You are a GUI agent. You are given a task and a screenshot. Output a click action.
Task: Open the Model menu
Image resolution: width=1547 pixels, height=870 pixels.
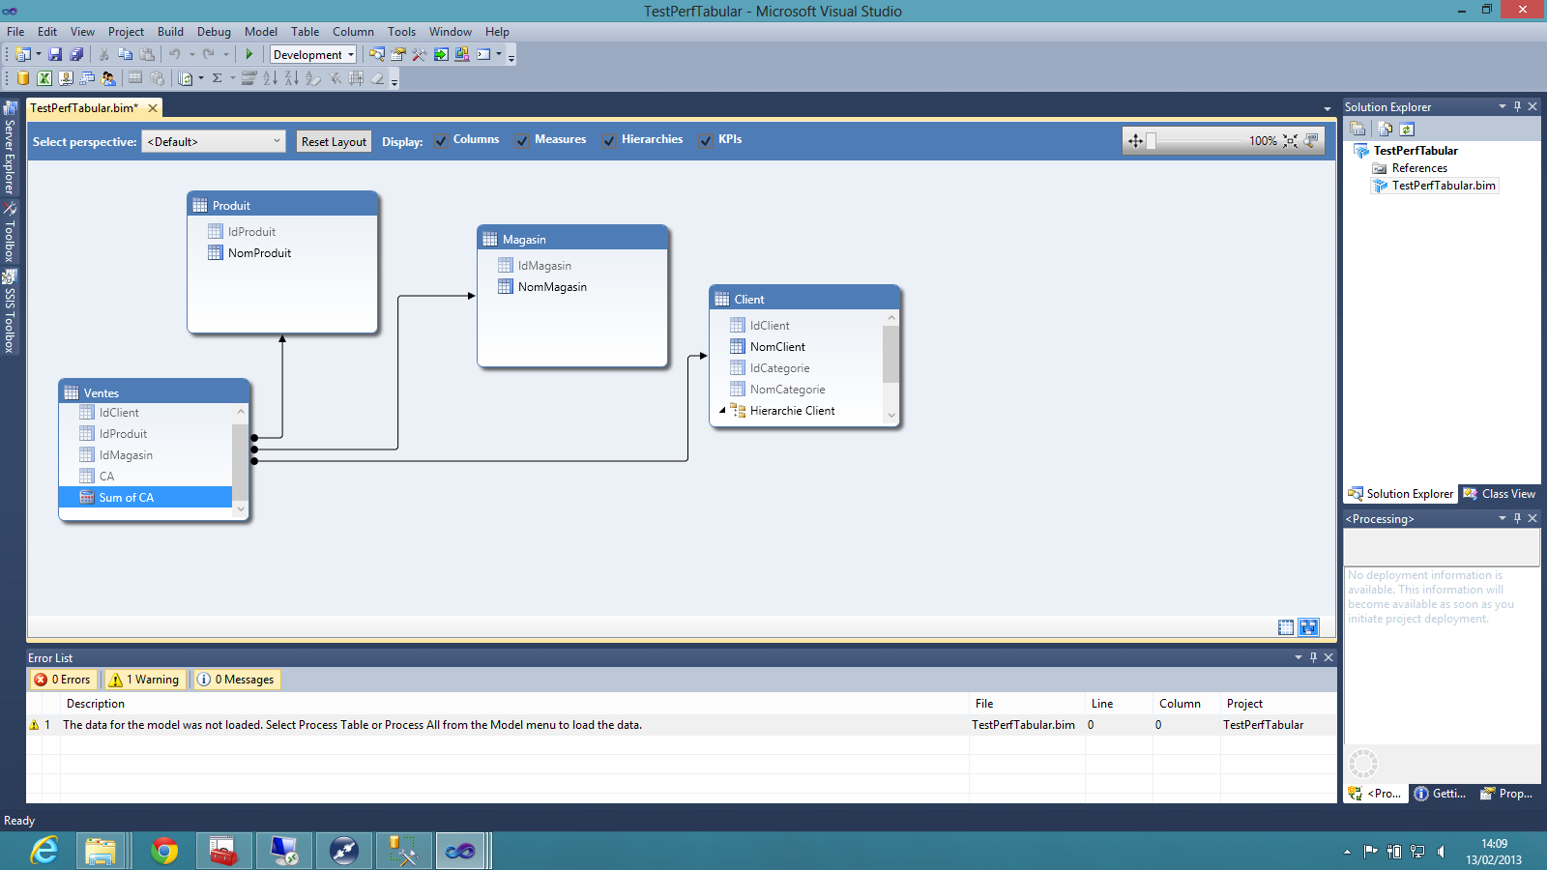click(260, 32)
